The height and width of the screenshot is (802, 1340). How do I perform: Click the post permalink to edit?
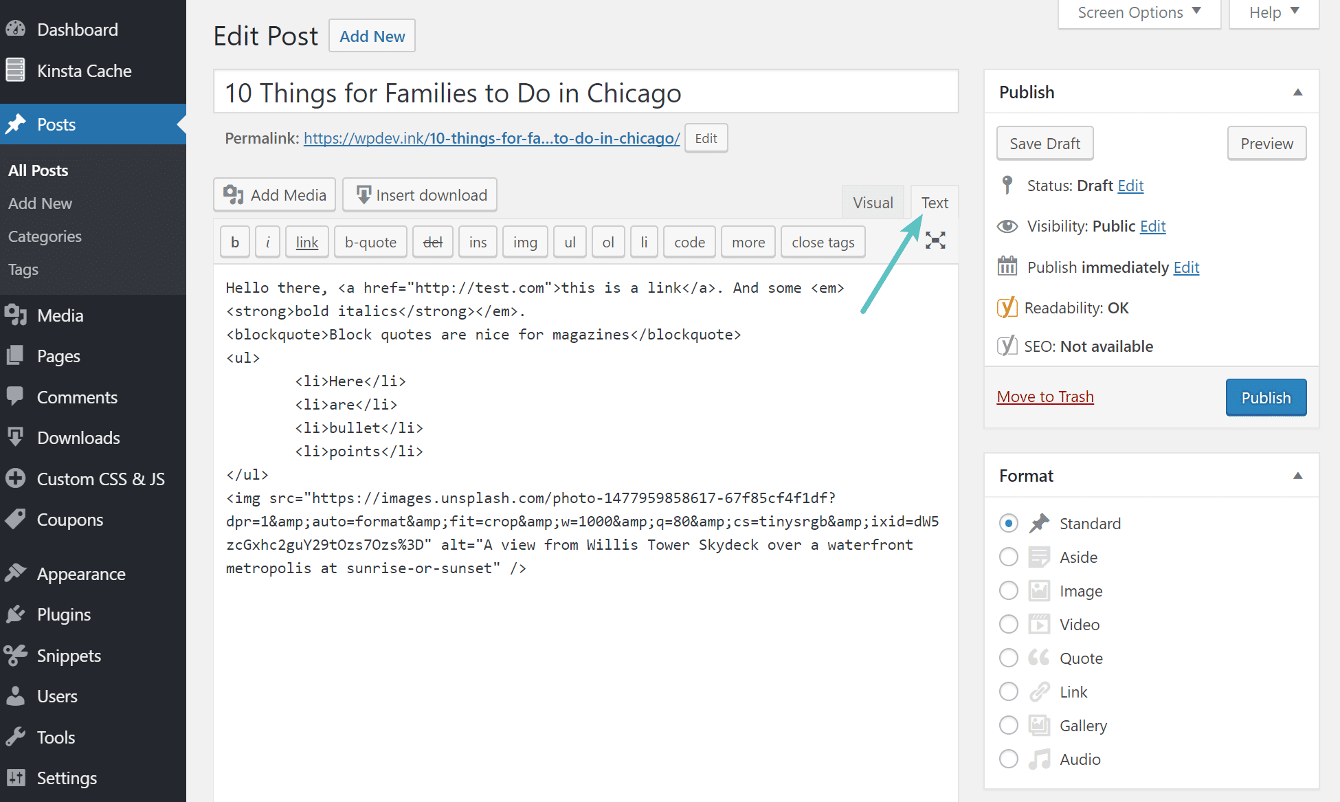(x=489, y=138)
